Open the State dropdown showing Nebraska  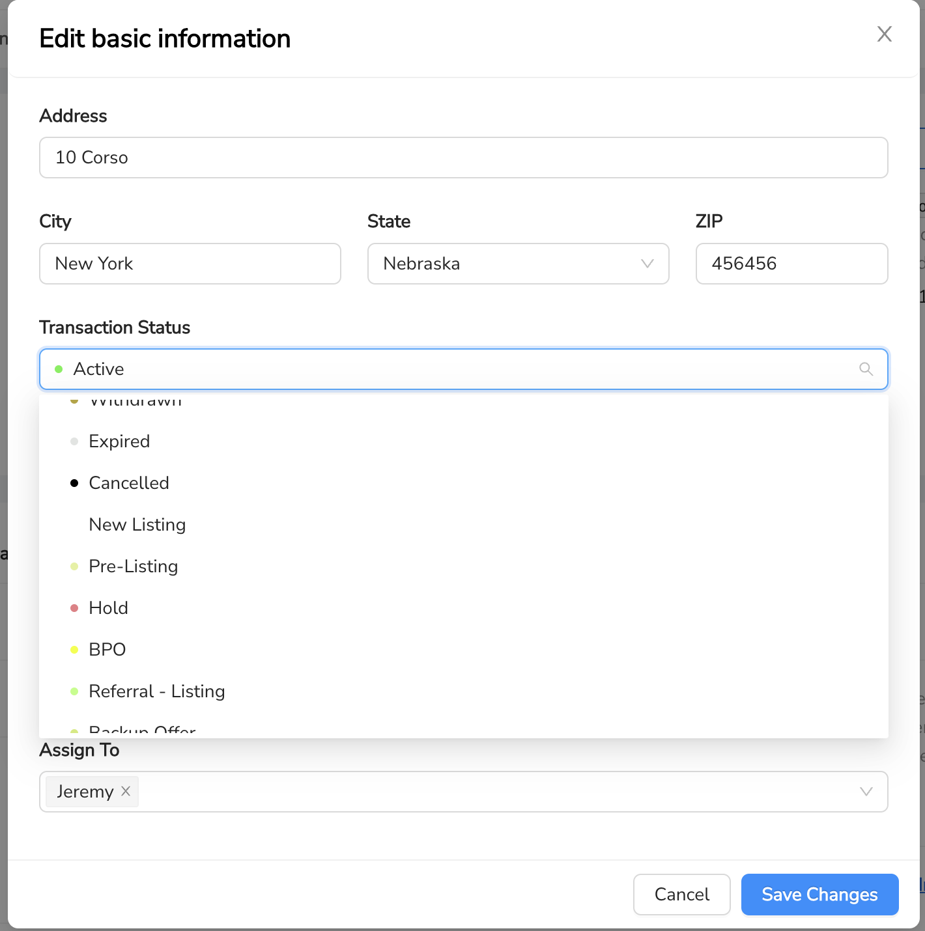(x=519, y=264)
